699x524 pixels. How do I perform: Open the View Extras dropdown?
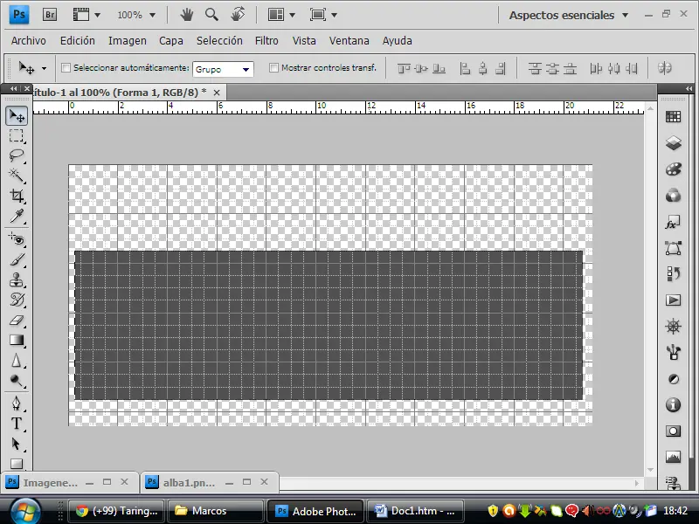(87, 15)
